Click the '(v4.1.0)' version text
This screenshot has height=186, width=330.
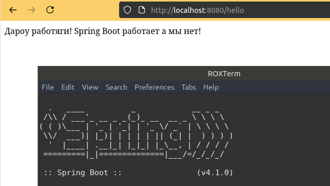pos(215,173)
